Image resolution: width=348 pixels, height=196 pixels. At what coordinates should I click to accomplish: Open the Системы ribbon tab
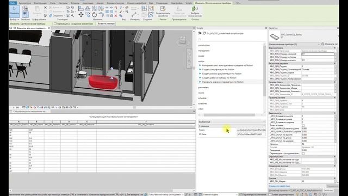[x=63, y=3]
